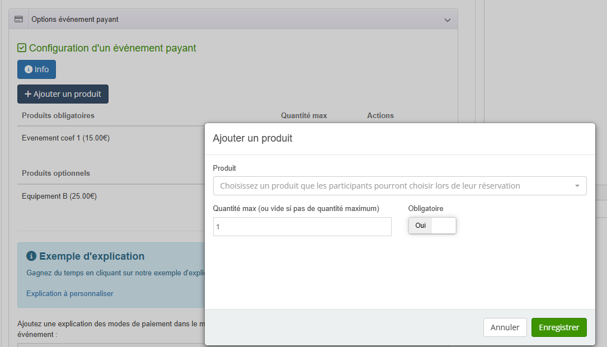Select the Evenement coef 1 product row

point(65,138)
